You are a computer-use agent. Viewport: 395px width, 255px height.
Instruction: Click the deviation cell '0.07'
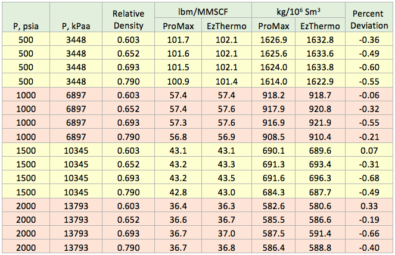click(x=369, y=150)
